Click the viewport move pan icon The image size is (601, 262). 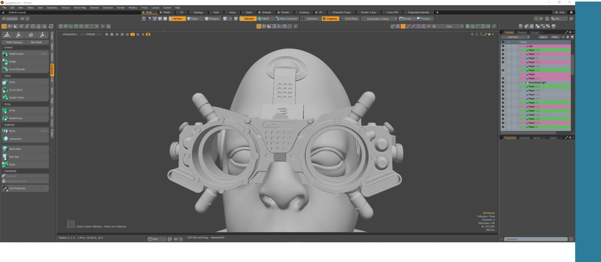472,34
